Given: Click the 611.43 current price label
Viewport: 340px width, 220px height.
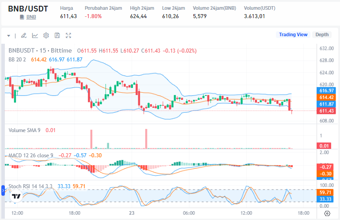Looking at the screenshot, I should click(326, 111).
